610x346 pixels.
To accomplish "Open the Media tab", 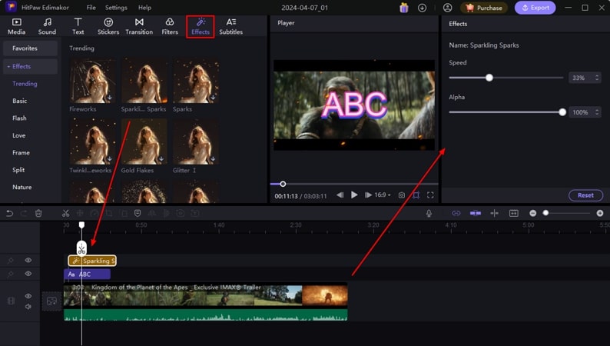I will [x=16, y=26].
